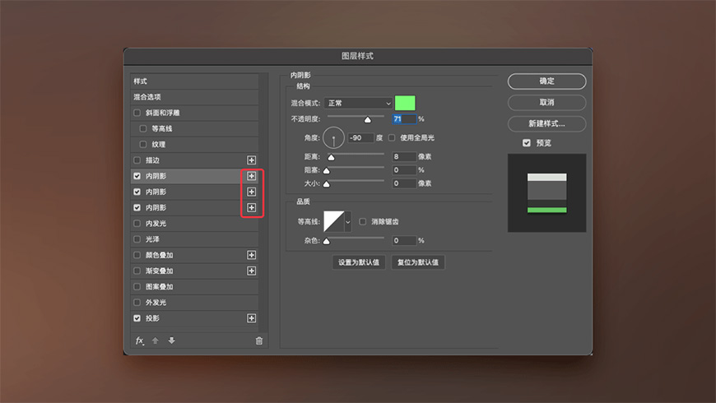This screenshot has height=403, width=716.
Task: Click 设置为默认值 button
Action: click(x=359, y=262)
